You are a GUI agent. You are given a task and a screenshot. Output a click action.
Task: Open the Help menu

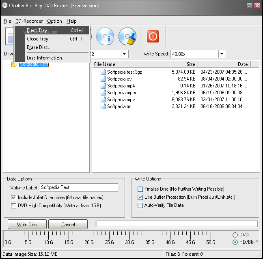click(x=71, y=21)
